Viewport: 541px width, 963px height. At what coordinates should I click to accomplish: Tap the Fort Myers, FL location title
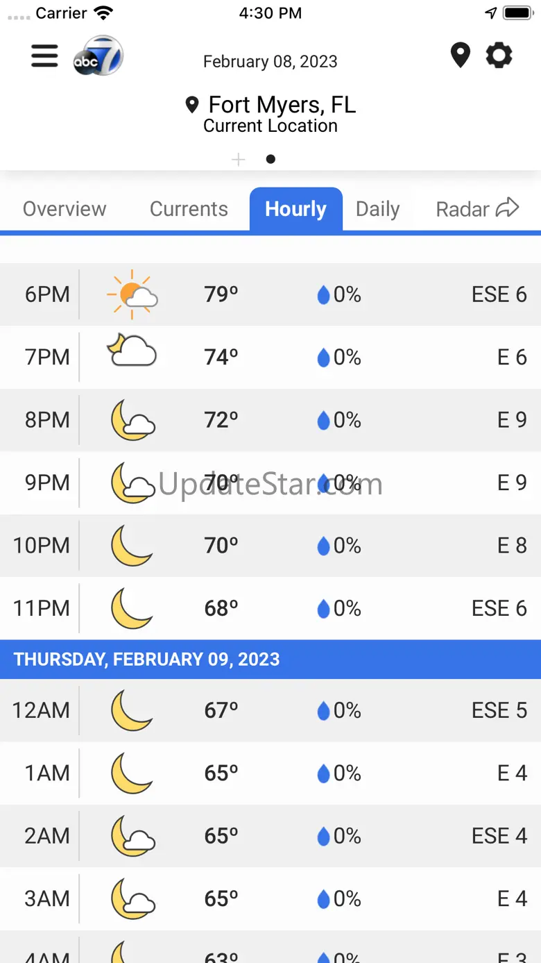tap(281, 105)
